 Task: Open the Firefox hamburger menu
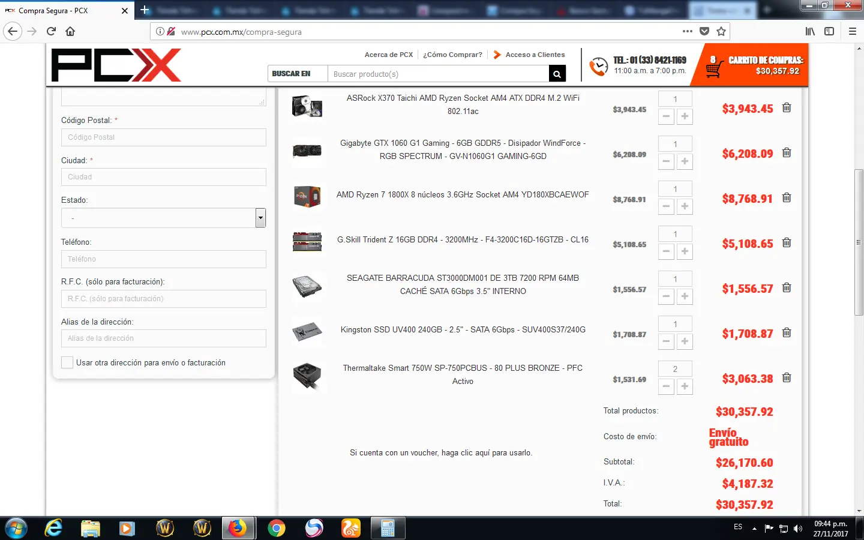[852, 31]
